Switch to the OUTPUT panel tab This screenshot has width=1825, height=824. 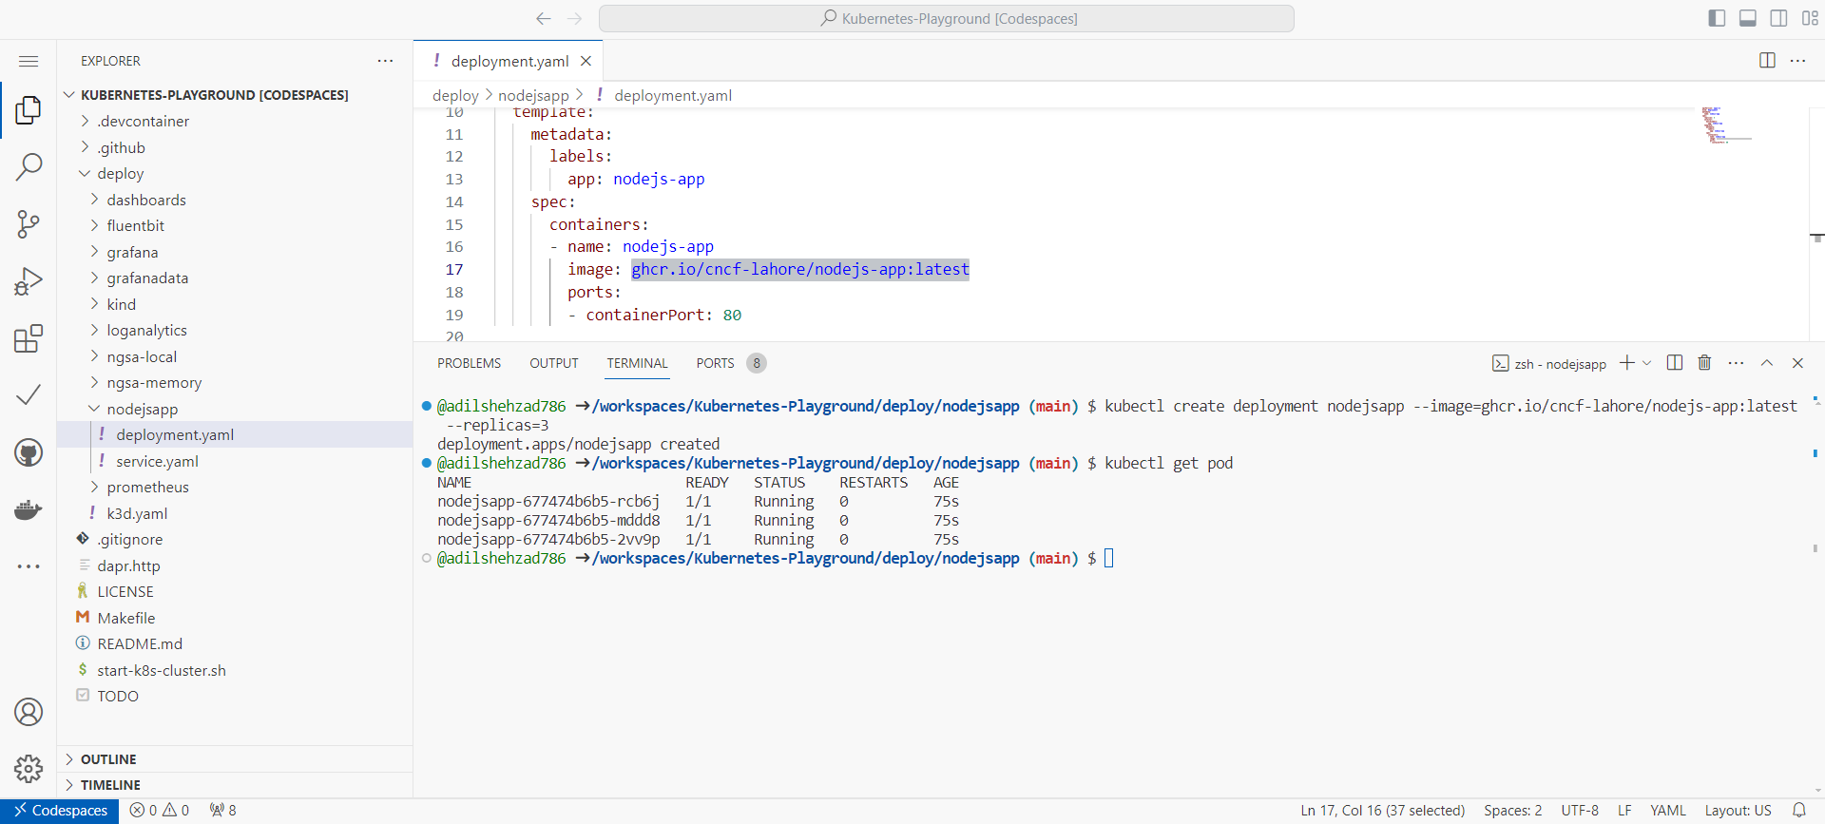[x=554, y=363]
